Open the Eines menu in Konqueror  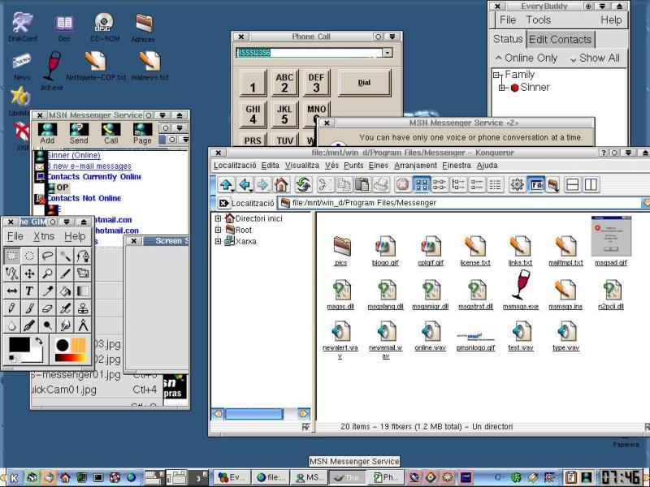point(379,166)
